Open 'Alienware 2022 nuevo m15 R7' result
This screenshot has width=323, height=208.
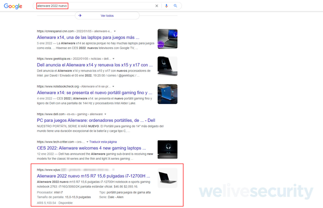click(94, 176)
